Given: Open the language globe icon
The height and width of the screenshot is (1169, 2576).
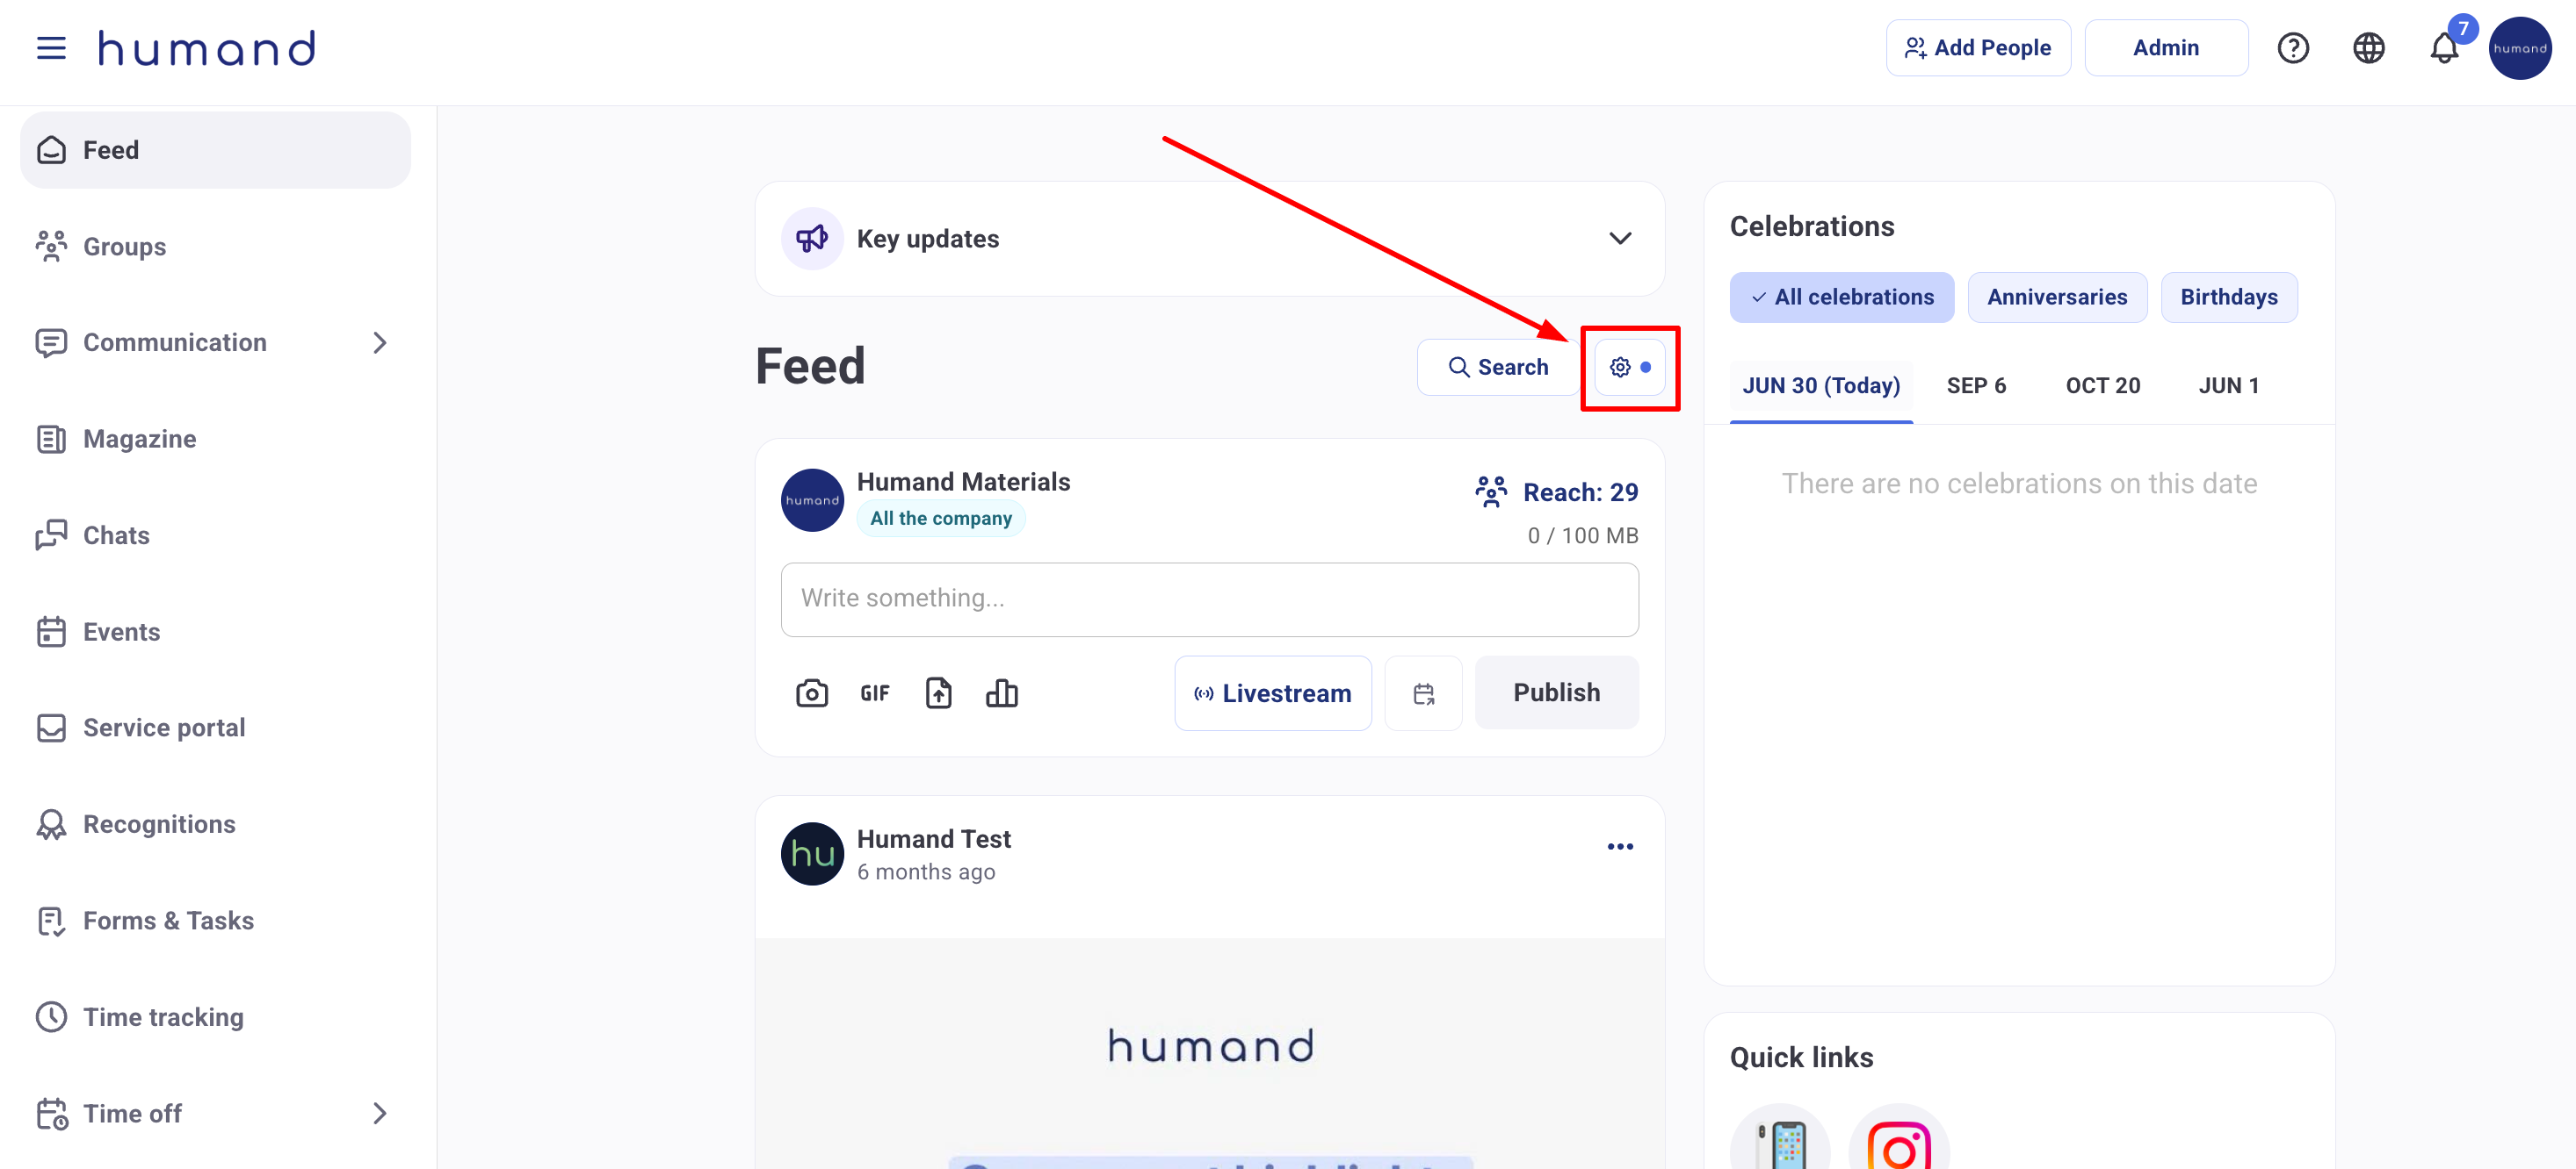Looking at the screenshot, I should (2368, 48).
